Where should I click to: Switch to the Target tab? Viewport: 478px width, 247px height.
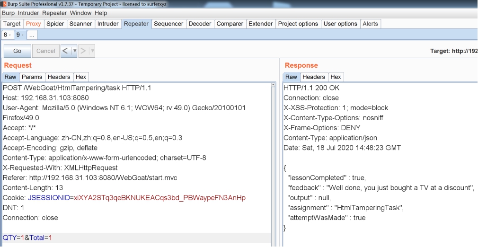pyautogui.click(x=12, y=24)
